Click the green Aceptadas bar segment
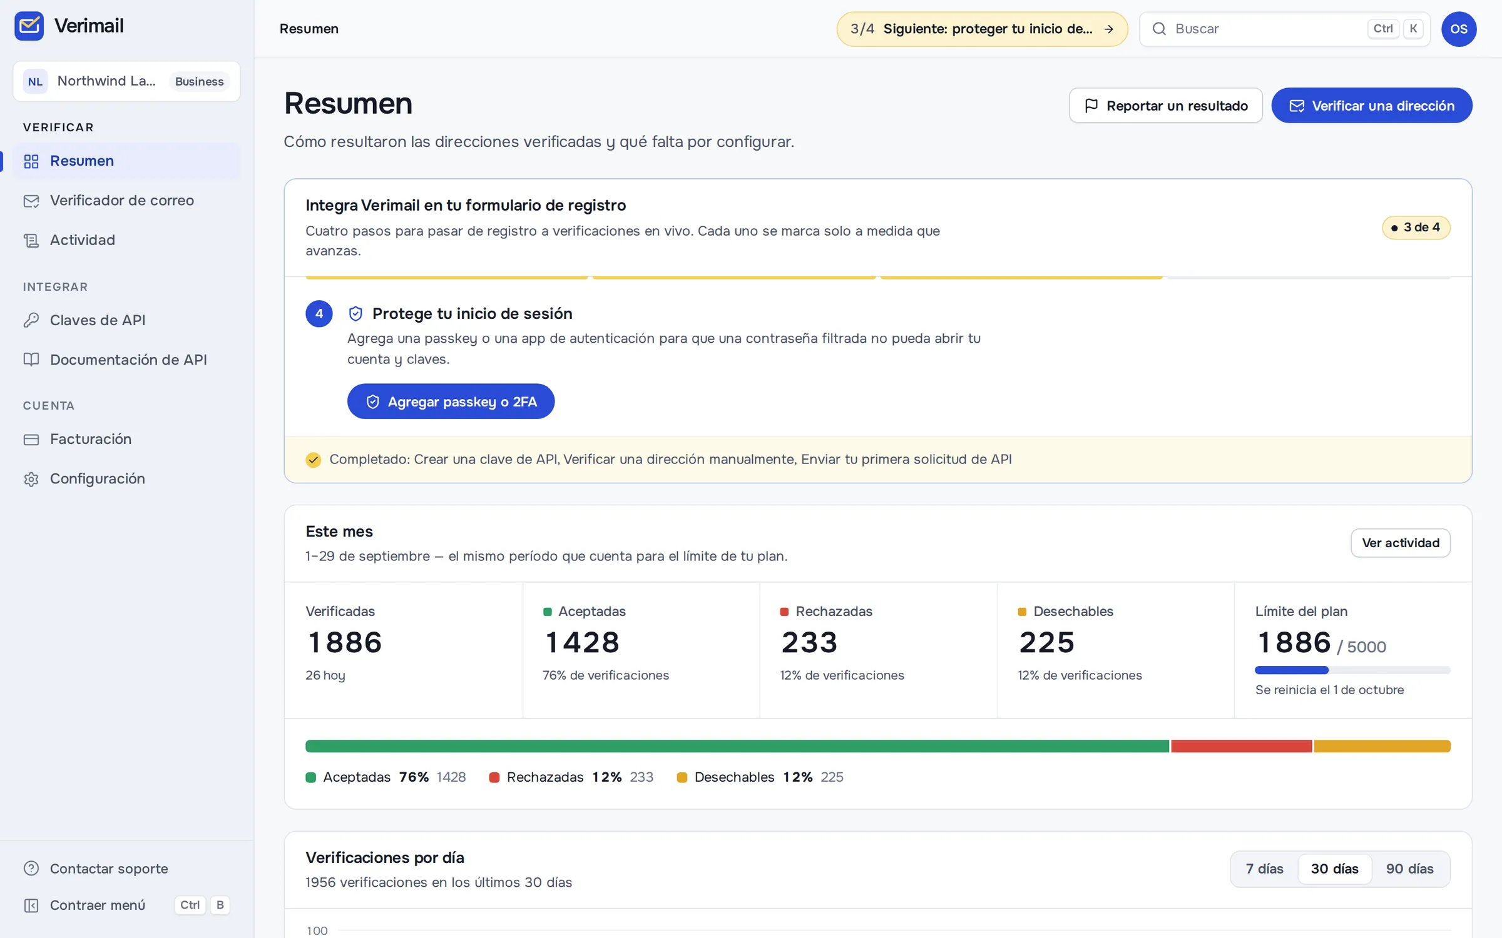The width and height of the screenshot is (1502, 938). [737, 746]
